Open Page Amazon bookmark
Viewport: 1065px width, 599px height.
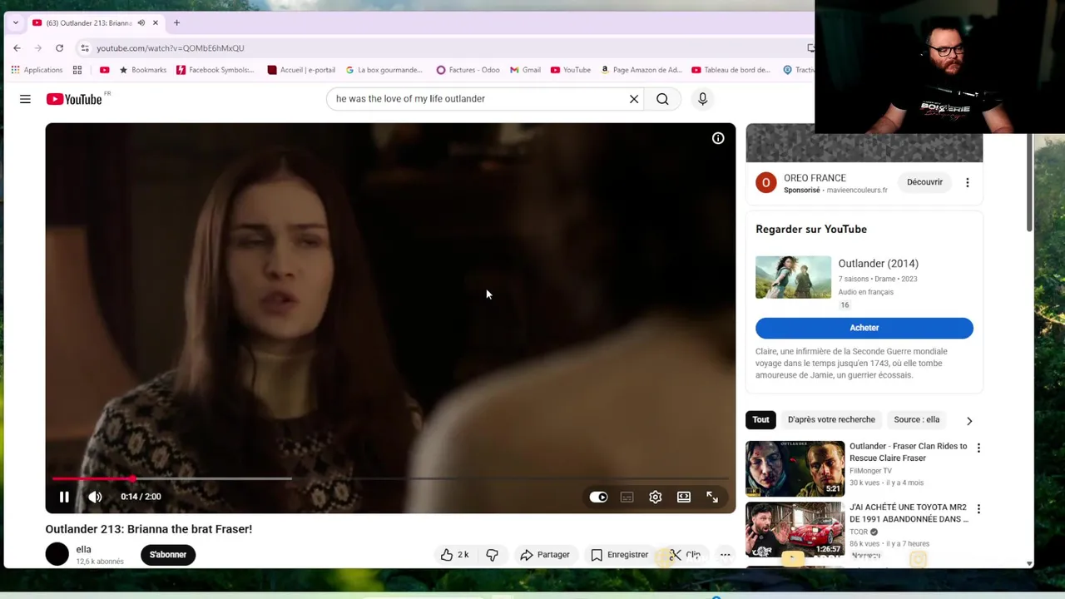tap(641, 70)
